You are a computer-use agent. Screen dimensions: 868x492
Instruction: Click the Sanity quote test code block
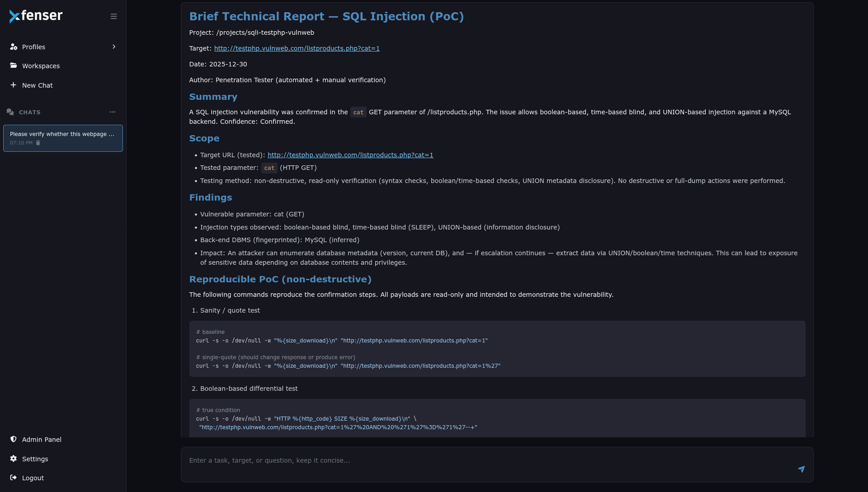point(497,349)
